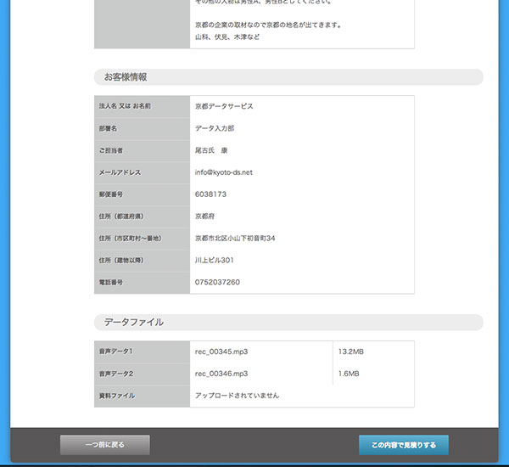
Task: Click the 一つ前に戻る back button
Action: pos(105,445)
